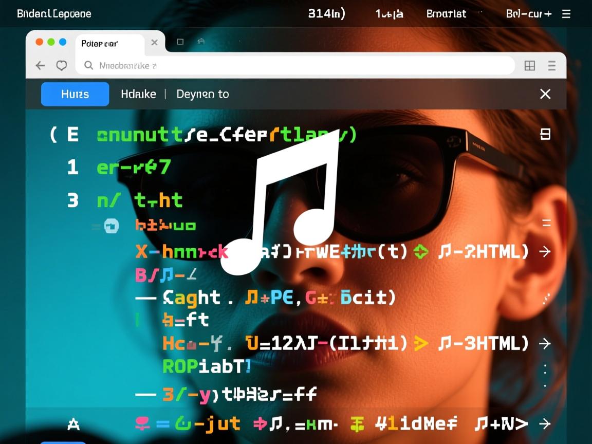Viewport: 592px width, 444px height.
Task: Close the Pdter ciar browser tab
Action: point(154,43)
